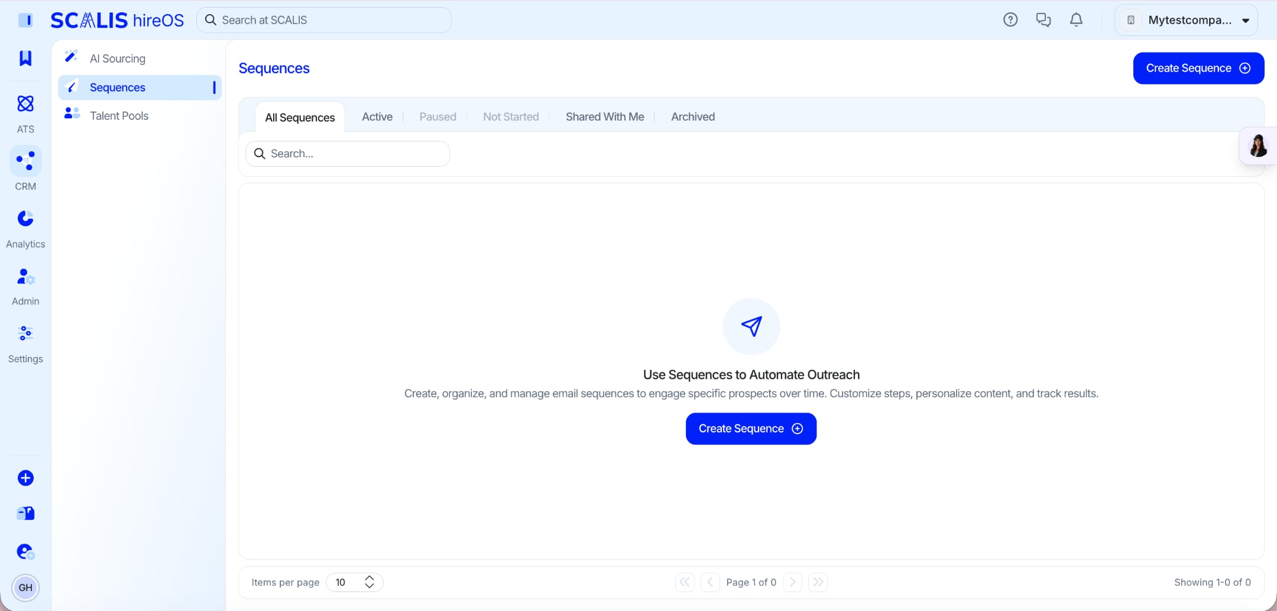This screenshot has width=1277, height=611.
Task: Switch to the Paused tab
Action: click(x=437, y=117)
